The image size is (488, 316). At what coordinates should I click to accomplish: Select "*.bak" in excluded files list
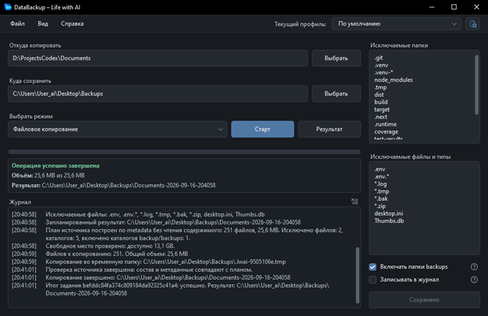381,198
